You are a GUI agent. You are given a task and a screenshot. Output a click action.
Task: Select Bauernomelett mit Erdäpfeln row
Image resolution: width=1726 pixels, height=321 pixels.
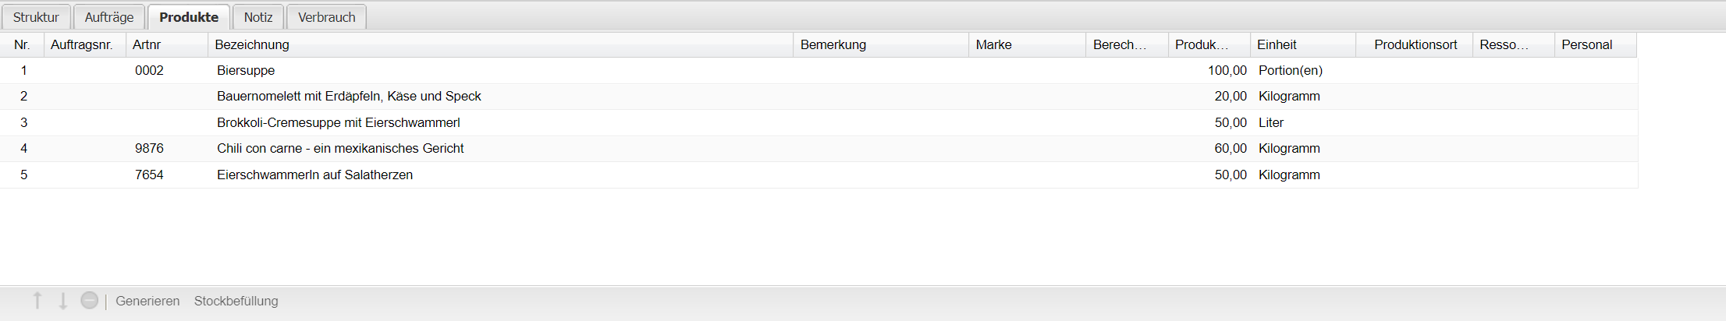[349, 97]
